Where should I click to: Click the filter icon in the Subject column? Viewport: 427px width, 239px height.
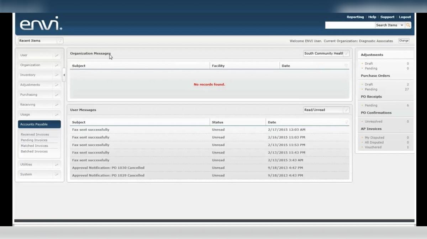(346, 122)
